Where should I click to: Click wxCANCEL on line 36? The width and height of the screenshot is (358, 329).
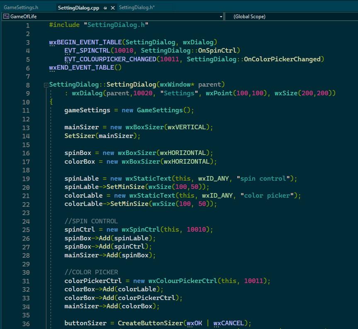tap(229, 323)
